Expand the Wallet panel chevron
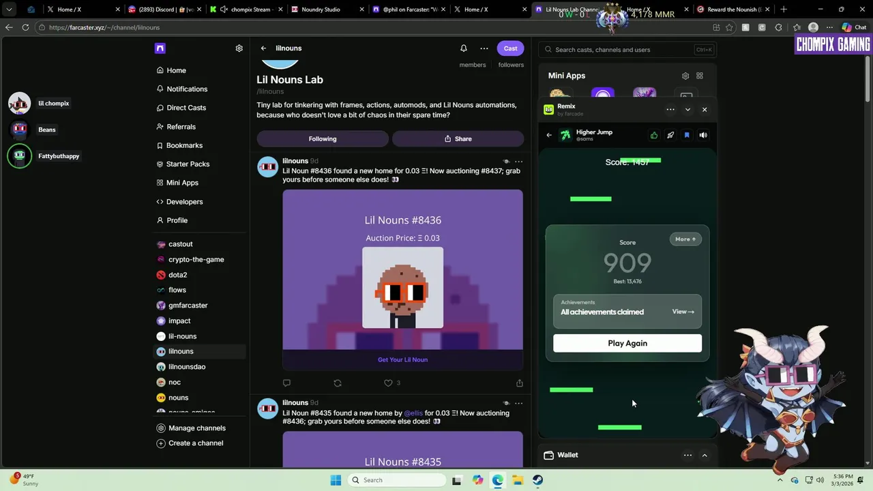 tap(705, 456)
